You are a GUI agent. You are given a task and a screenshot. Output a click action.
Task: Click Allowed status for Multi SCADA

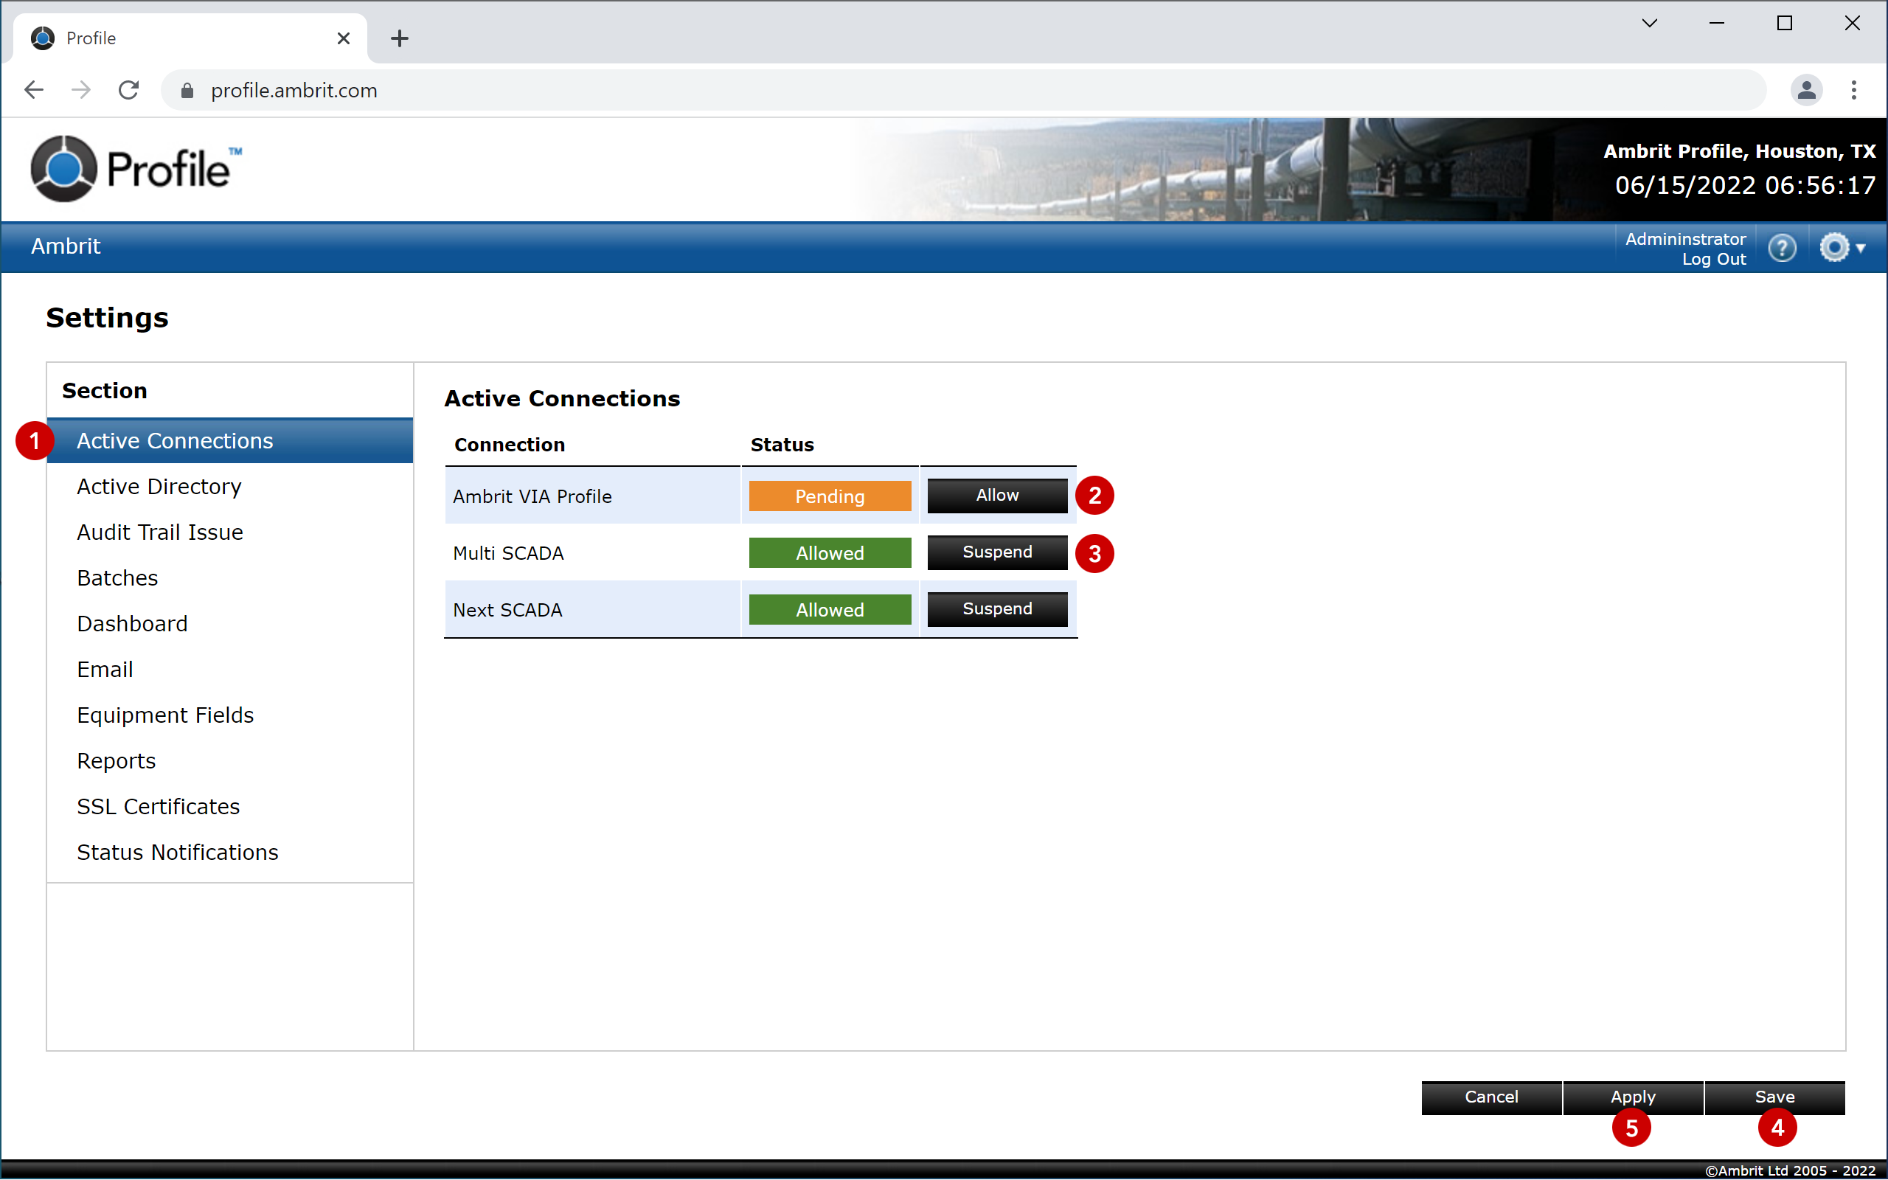829,553
